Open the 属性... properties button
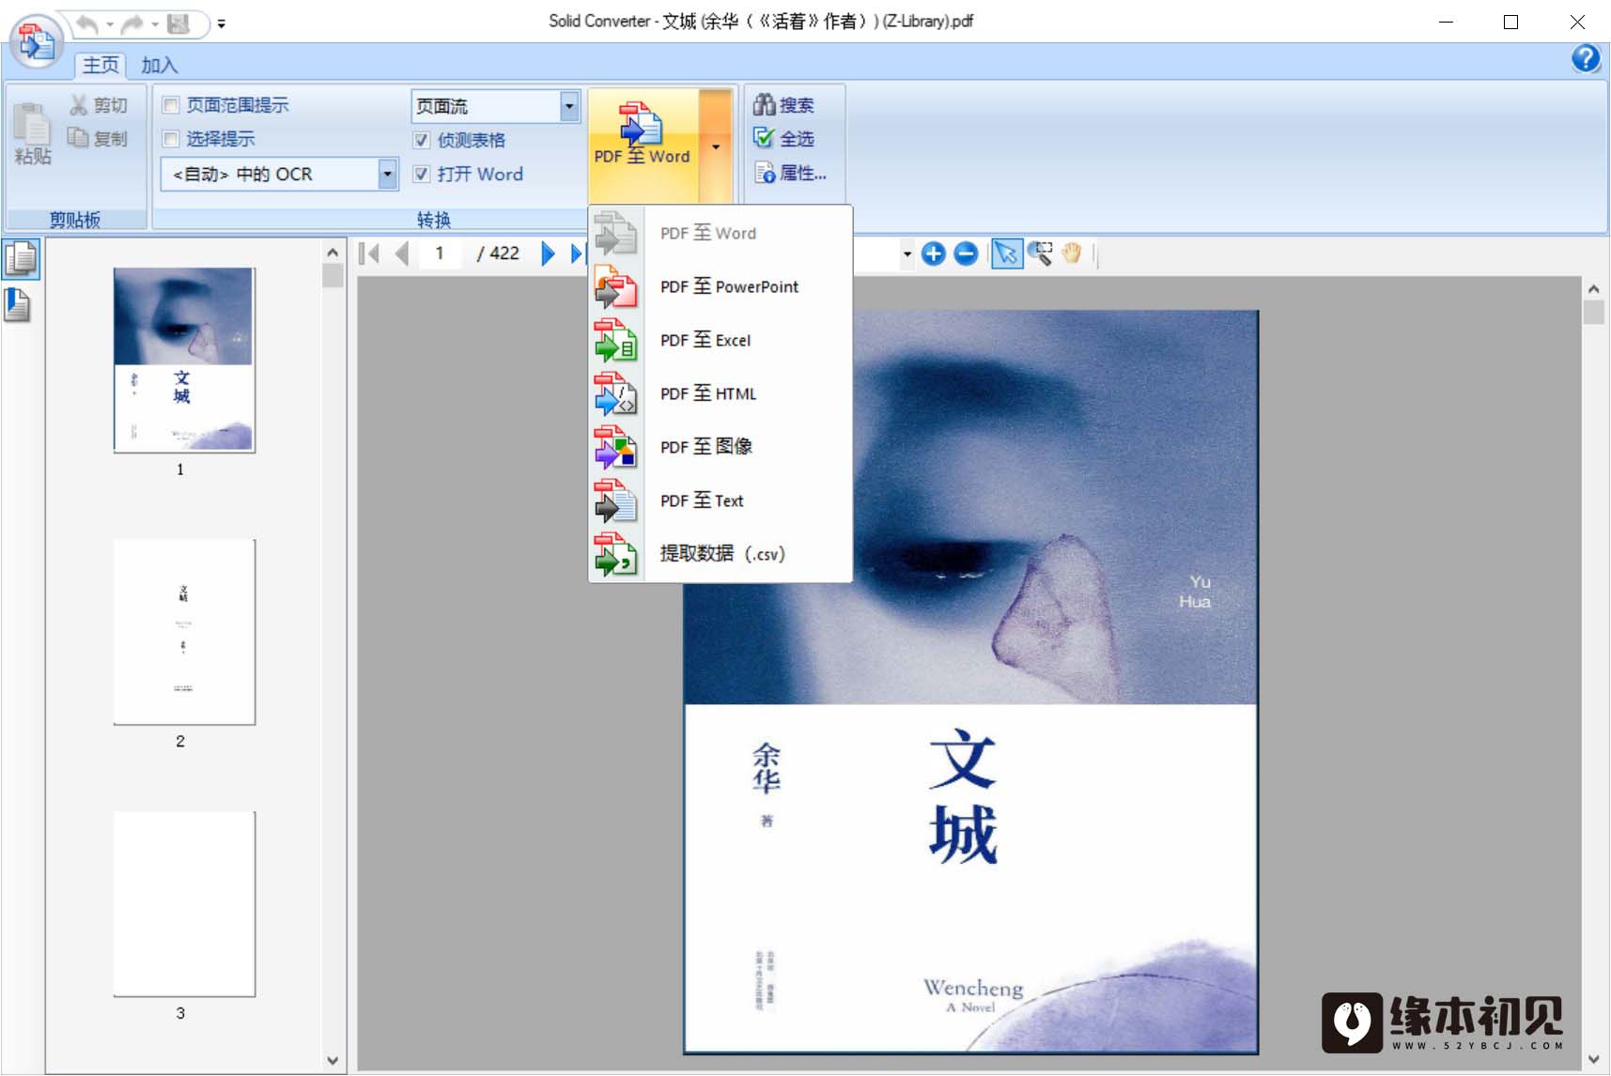The image size is (1611, 1076). click(x=791, y=173)
